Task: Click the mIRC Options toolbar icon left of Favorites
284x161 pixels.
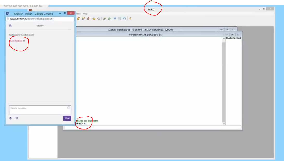Action: (x=78, y=18)
